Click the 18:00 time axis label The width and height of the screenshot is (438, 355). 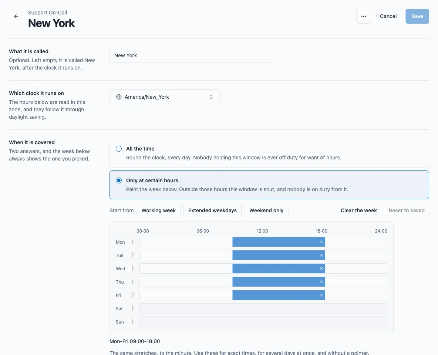pyautogui.click(x=321, y=231)
